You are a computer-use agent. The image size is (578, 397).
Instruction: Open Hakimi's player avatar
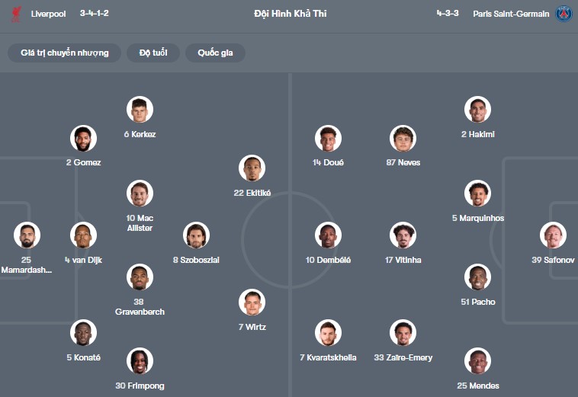pos(478,110)
